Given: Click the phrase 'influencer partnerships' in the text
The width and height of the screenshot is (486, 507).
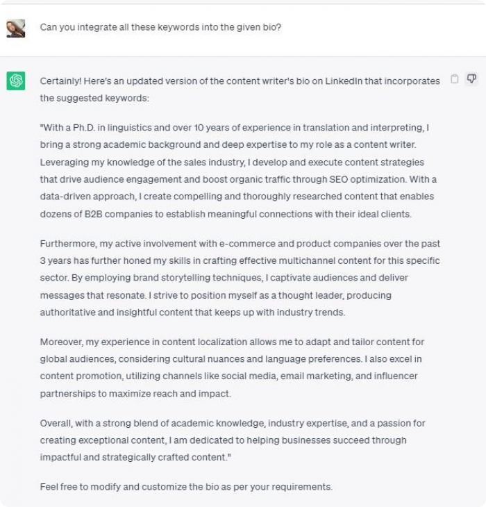Looking at the screenshot, I should coord(229,385).
